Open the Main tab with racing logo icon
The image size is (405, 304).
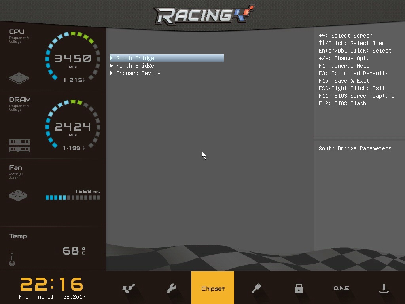129,288
